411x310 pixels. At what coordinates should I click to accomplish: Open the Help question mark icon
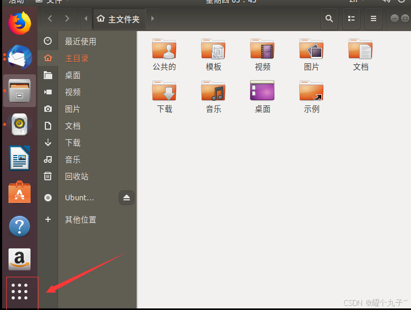tap(20, 226)
